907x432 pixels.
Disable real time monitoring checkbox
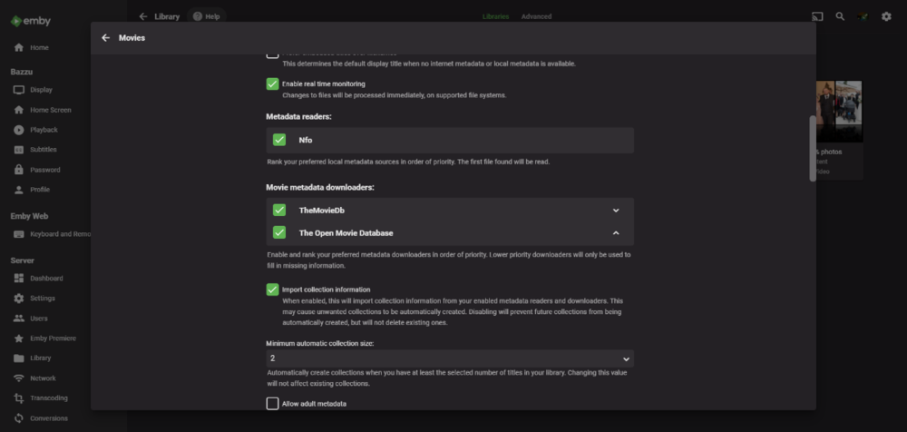pyautogui.click(x=272, y=83)
